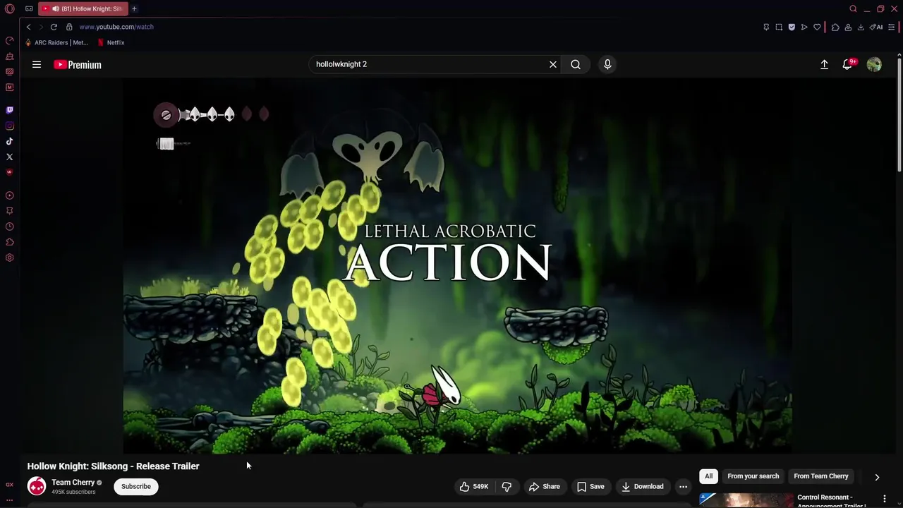903x508 pixels.
Task: Open TikTok in the sidebar
Action: pyautogui.click(x=9, y=141)
